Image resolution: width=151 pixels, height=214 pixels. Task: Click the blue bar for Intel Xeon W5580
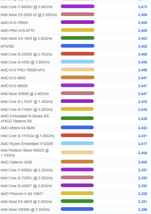tap(77, 209)
